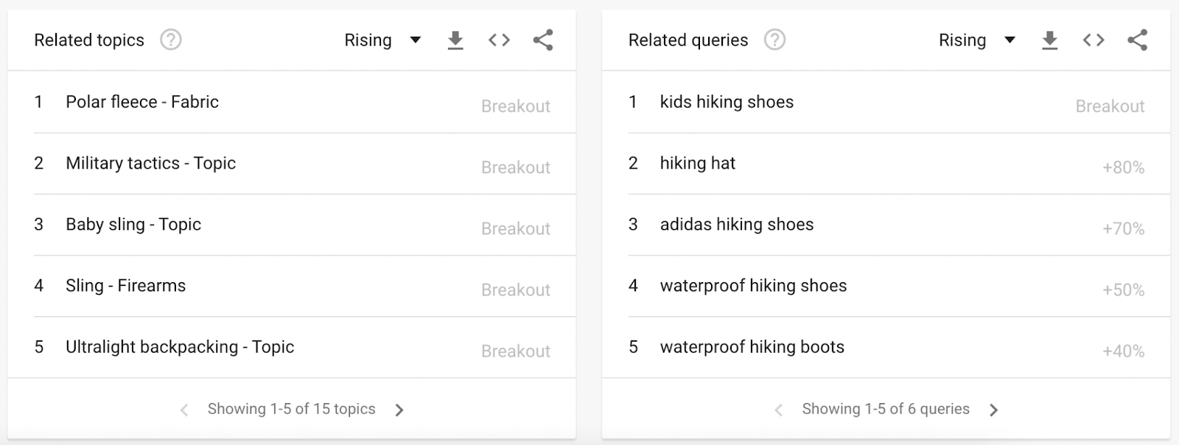Open the embed code icon for Related topics

tap(499, 41)
